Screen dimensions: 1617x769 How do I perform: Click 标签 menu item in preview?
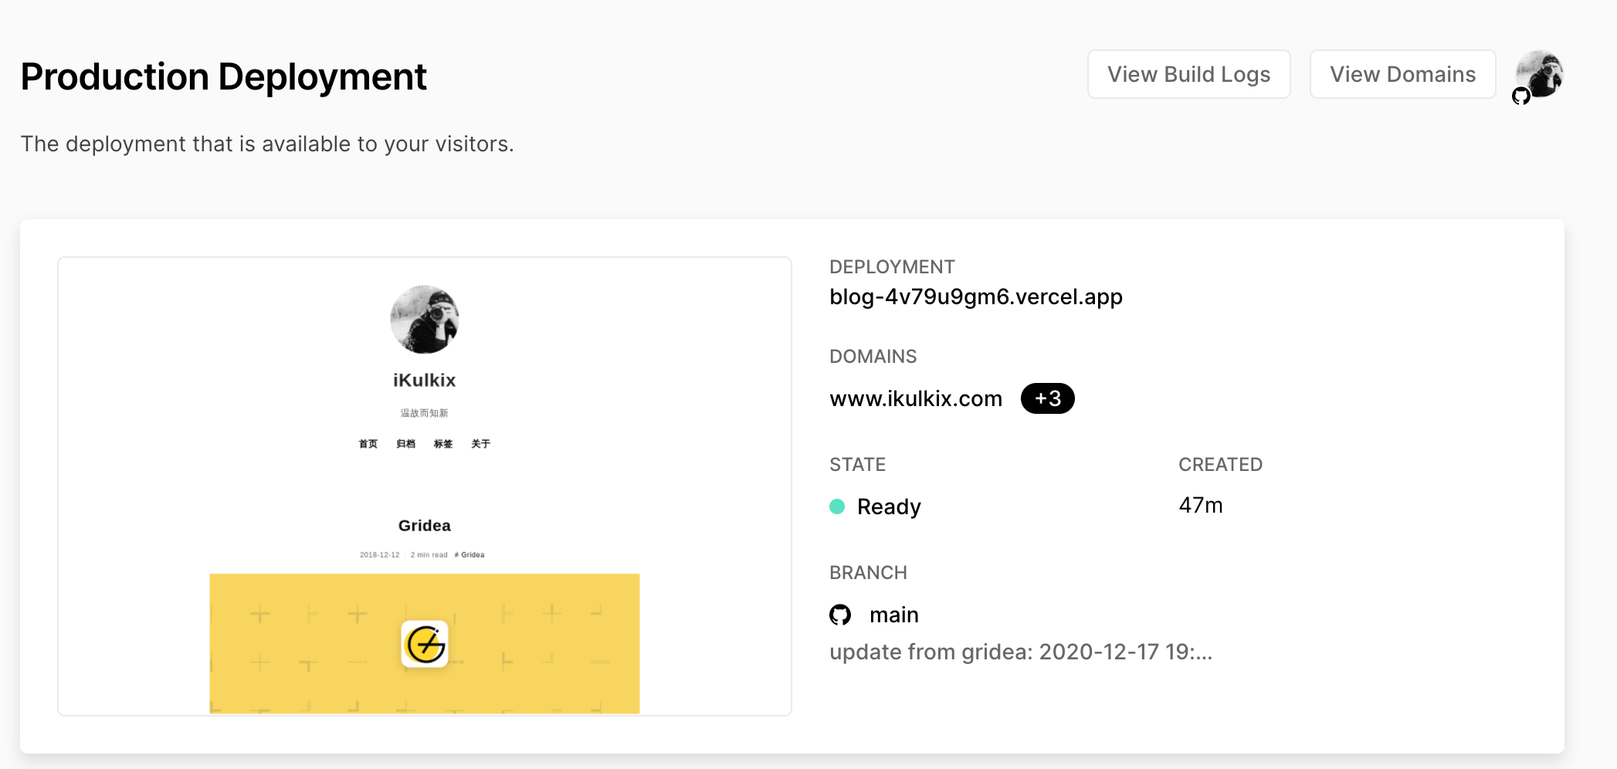tap(443, 444)
